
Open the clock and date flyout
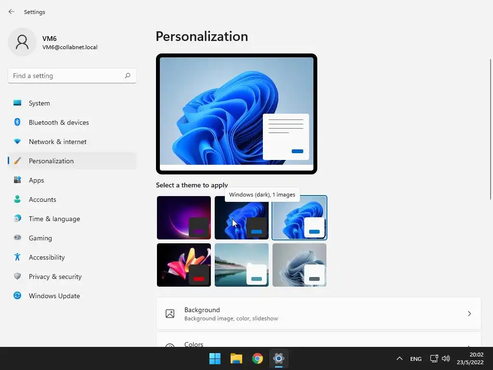pyautogui.click(x=470, y=358)
